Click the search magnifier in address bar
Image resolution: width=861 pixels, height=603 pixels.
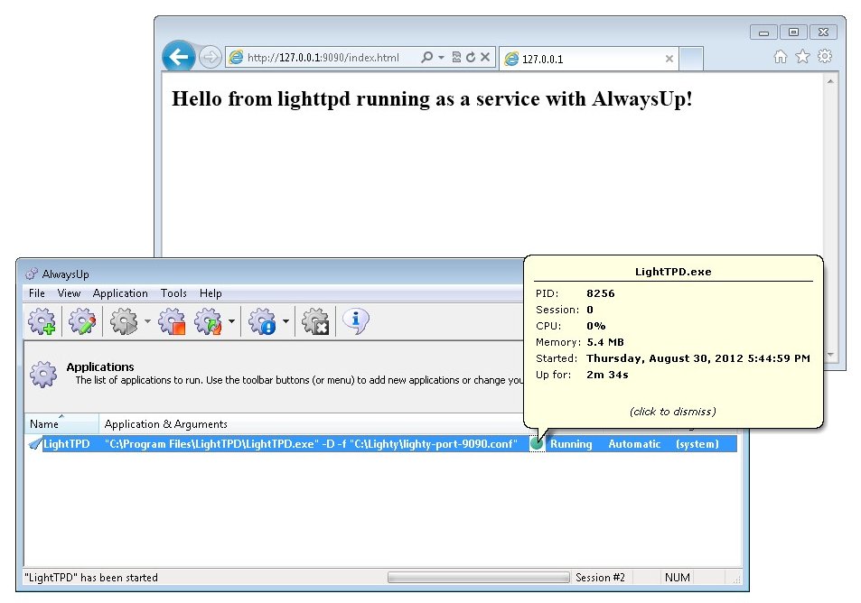coord(426,57)
